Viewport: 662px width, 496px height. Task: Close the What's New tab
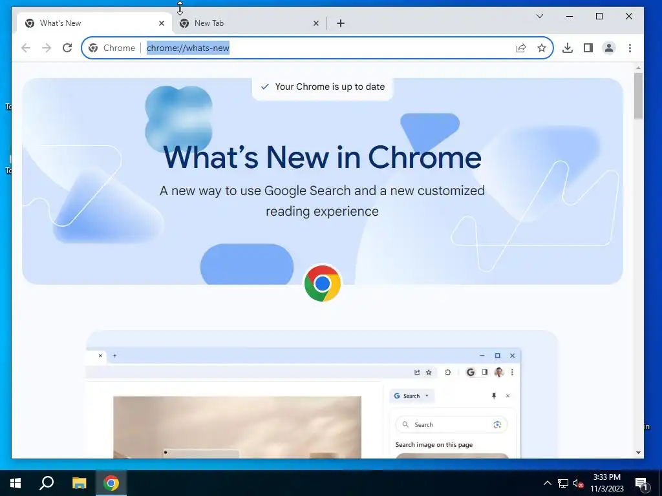161,24
